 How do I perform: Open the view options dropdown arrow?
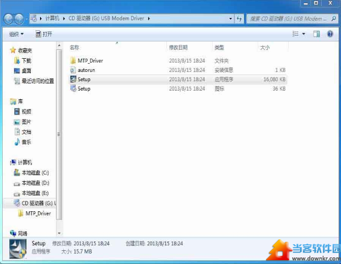304,34
